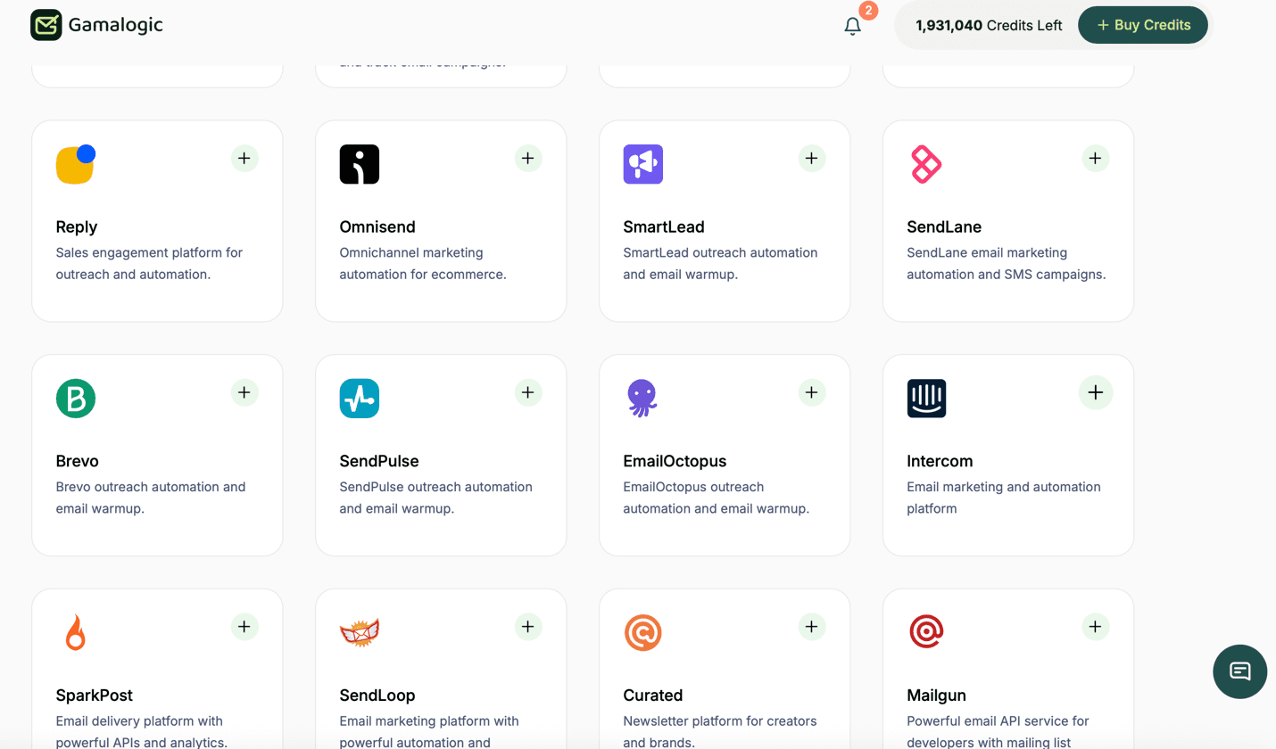Click 'Powerful email API service' description

[998, 731]
